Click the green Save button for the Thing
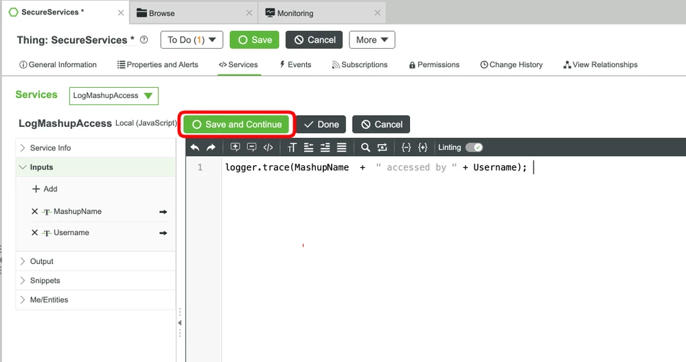 [255, 40]
